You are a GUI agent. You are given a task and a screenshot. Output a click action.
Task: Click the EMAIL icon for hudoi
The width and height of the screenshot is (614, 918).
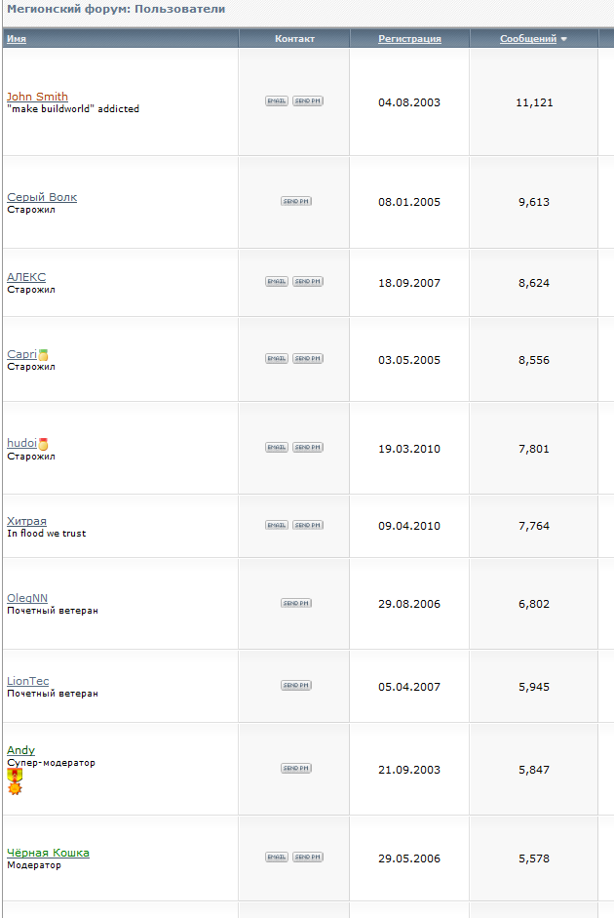[277, 447]
